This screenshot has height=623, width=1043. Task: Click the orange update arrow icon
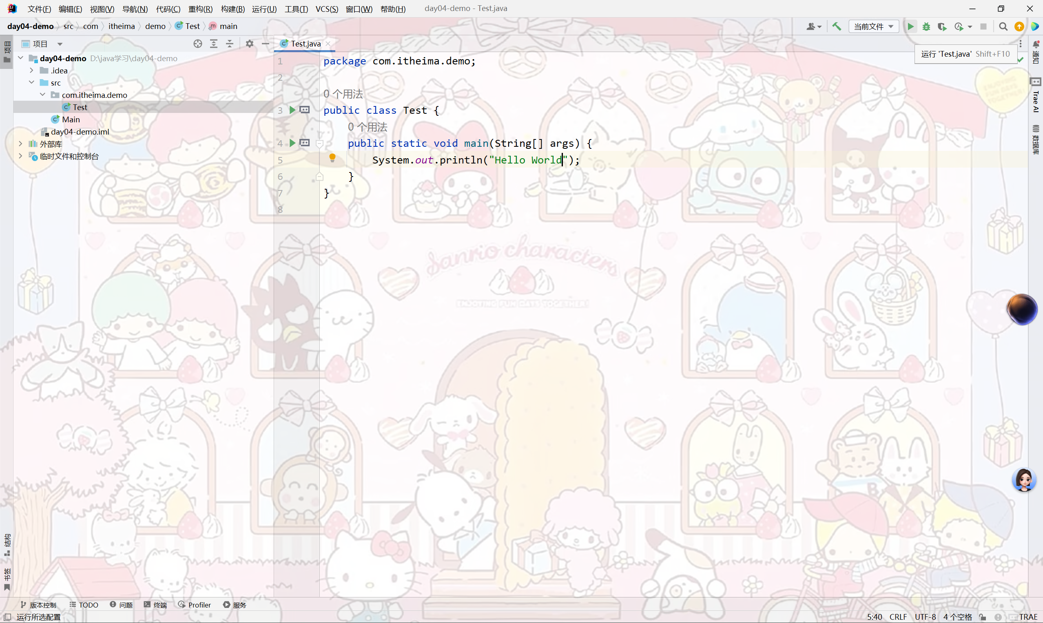click(x=1019, y=27)
